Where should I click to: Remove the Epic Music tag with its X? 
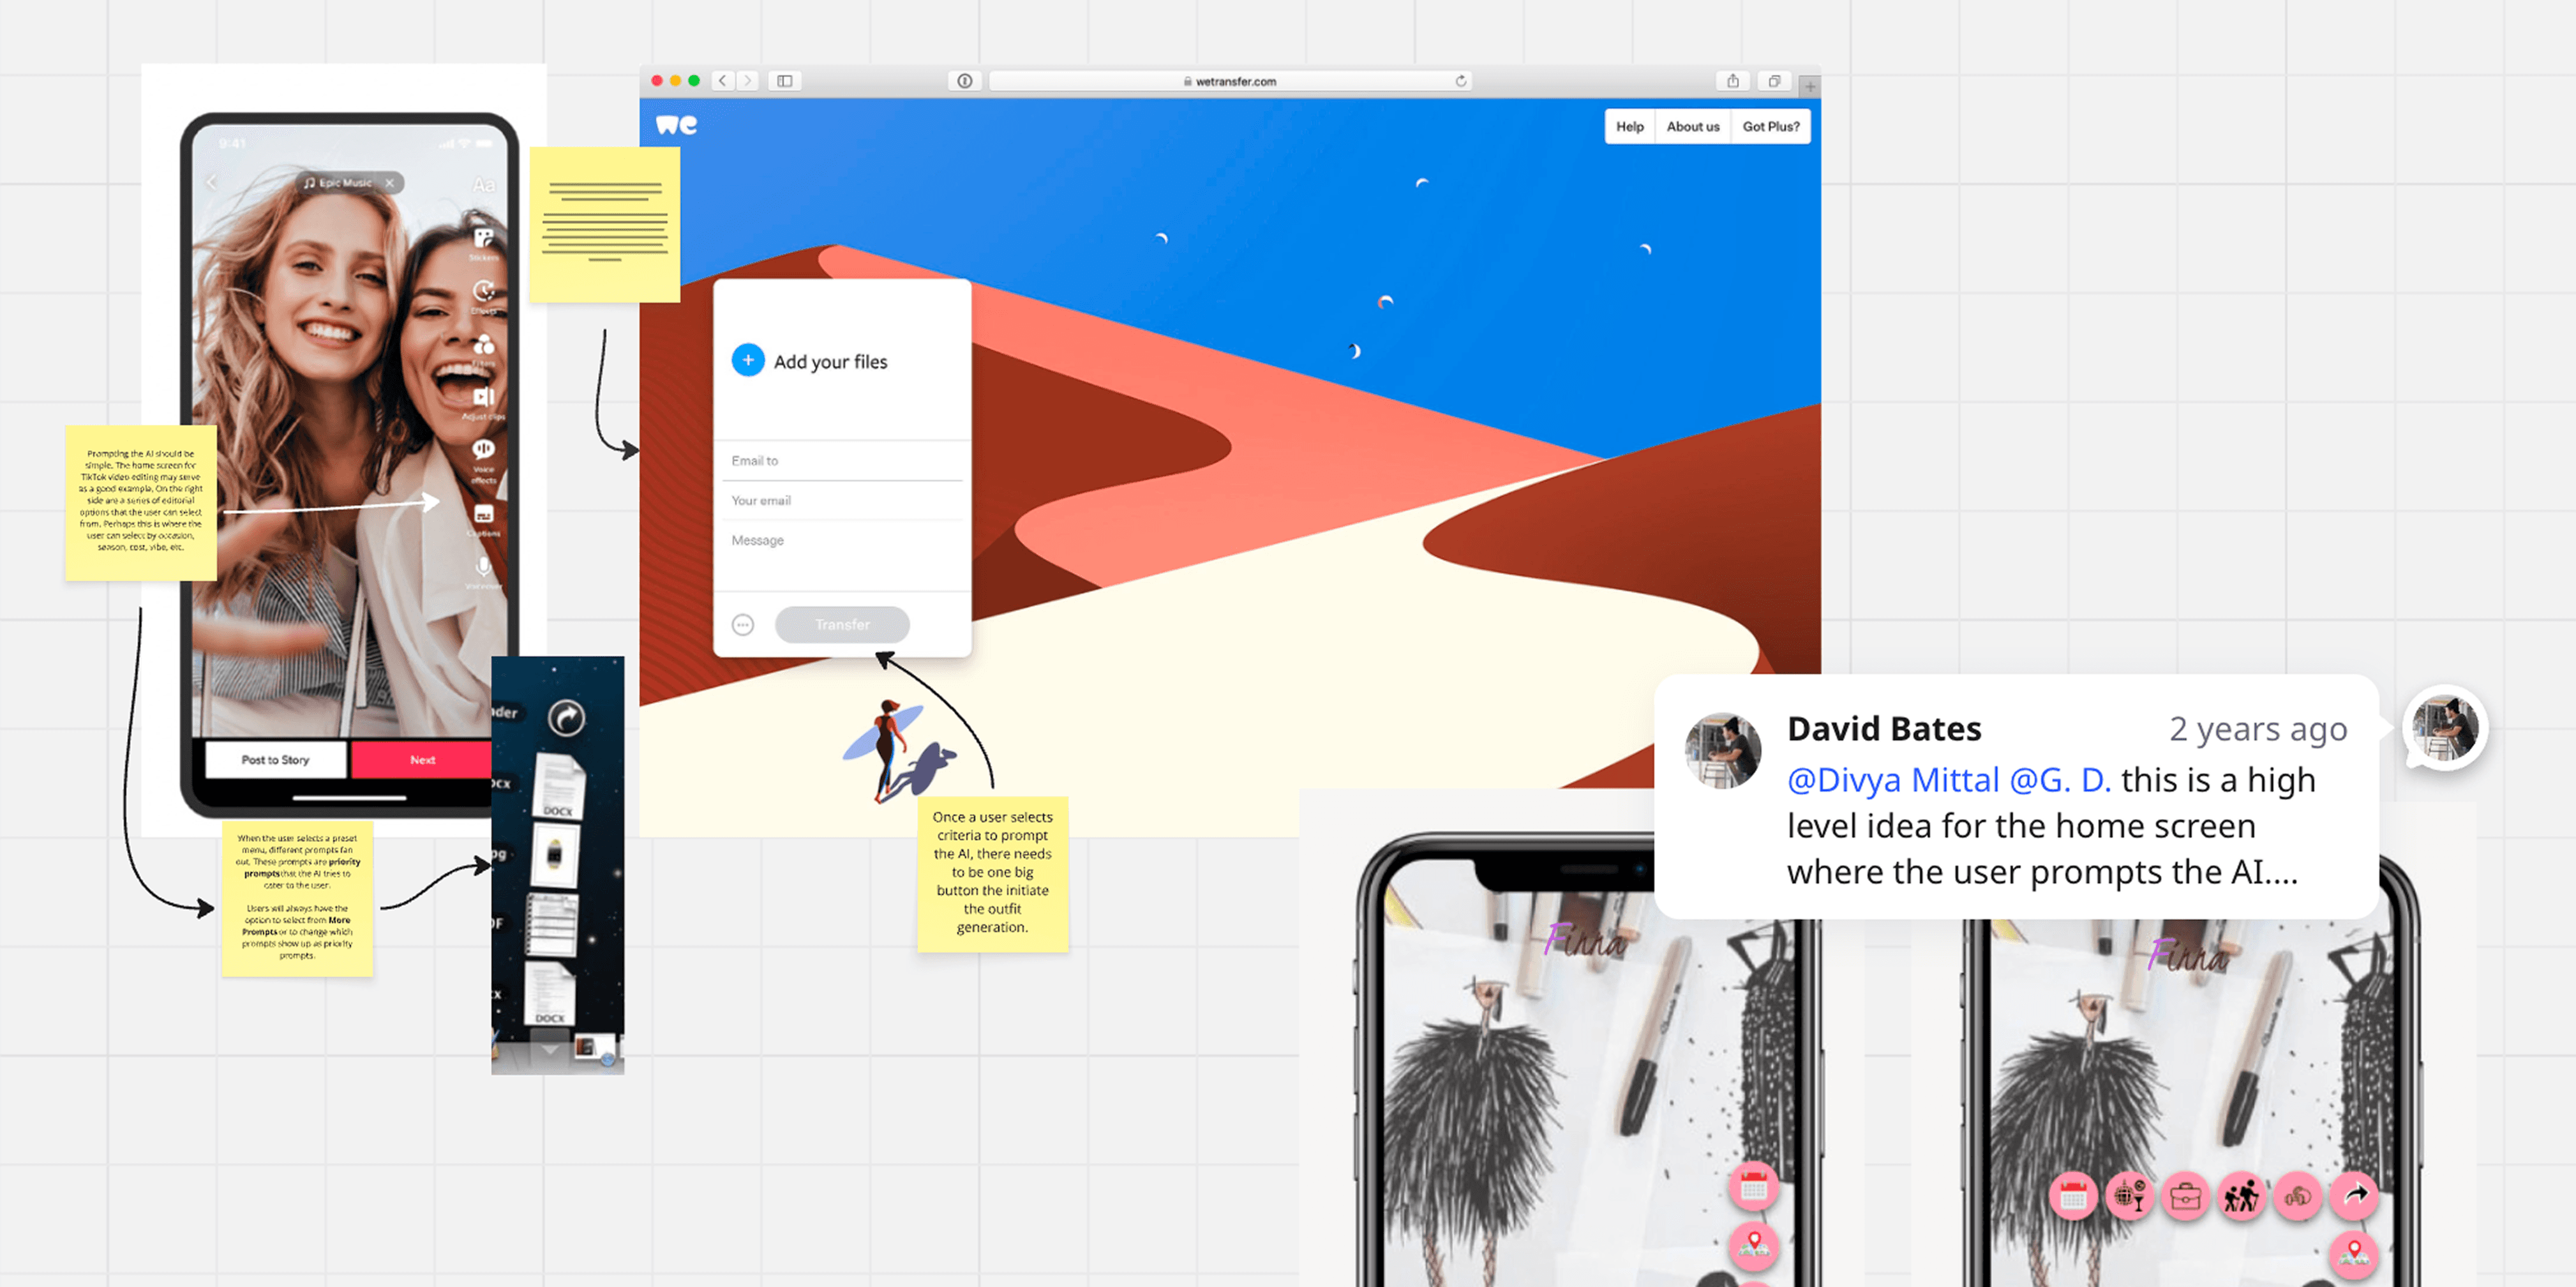pos(390,183)
